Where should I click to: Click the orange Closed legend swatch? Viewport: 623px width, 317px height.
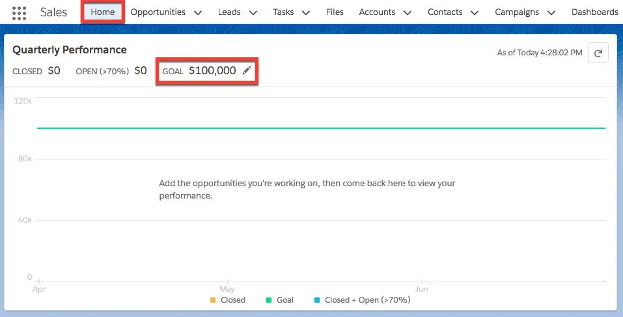213,300
